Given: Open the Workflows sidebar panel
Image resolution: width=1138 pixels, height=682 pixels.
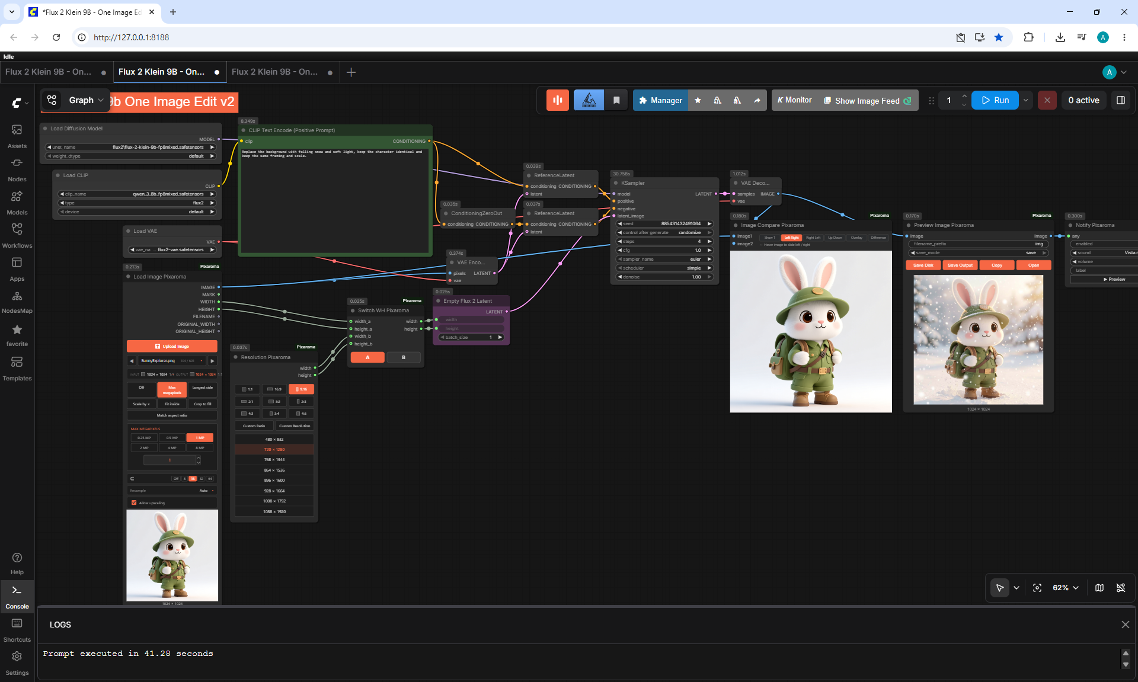Looking at the screenshot, I should click(17, 236).
